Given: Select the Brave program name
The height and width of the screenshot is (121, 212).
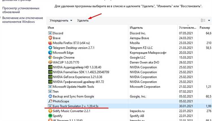Looking at the screenshot, I should pos(57,38).
